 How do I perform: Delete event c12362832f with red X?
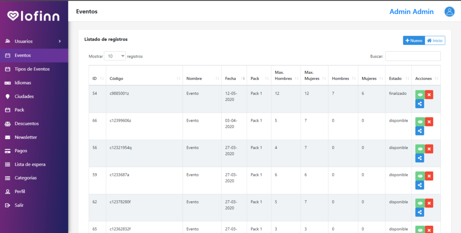click(429, 230)
